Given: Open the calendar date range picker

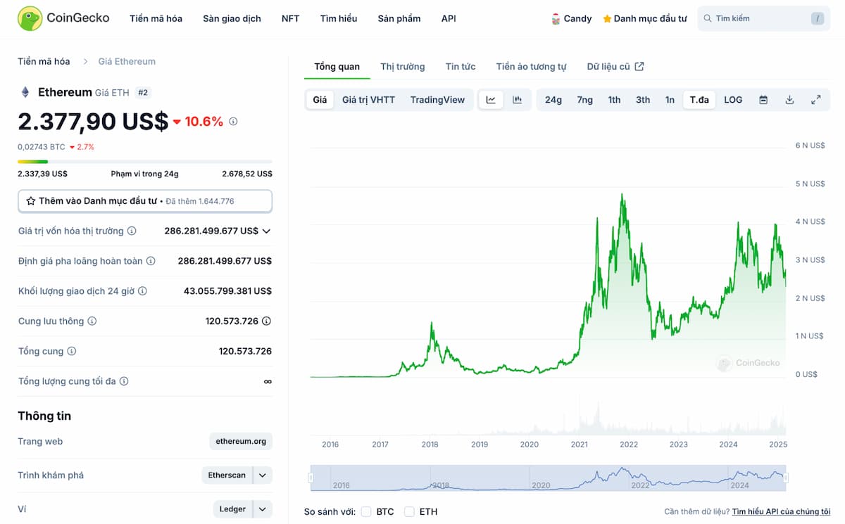Looking at the screenshot, I should click(x=763, y=100).
